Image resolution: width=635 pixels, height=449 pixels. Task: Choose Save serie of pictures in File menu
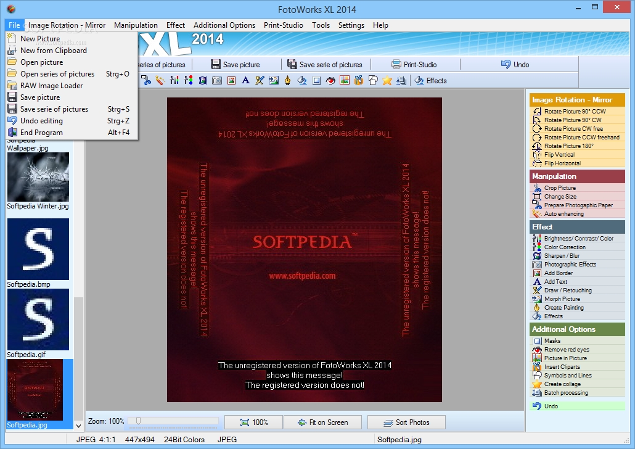(72, 109)
